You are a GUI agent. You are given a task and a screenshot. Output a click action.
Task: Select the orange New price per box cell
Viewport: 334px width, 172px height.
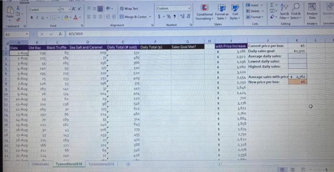[297, 82]
